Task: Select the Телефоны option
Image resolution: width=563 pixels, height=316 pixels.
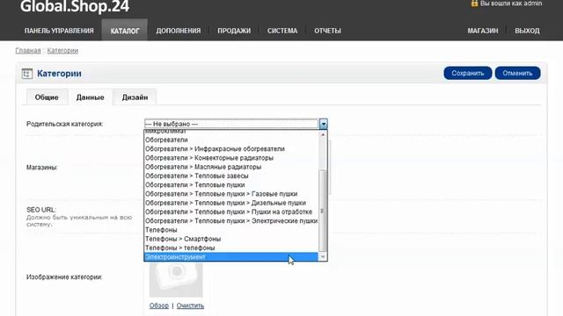Action: pyautogui.click(x=231, y=230)
